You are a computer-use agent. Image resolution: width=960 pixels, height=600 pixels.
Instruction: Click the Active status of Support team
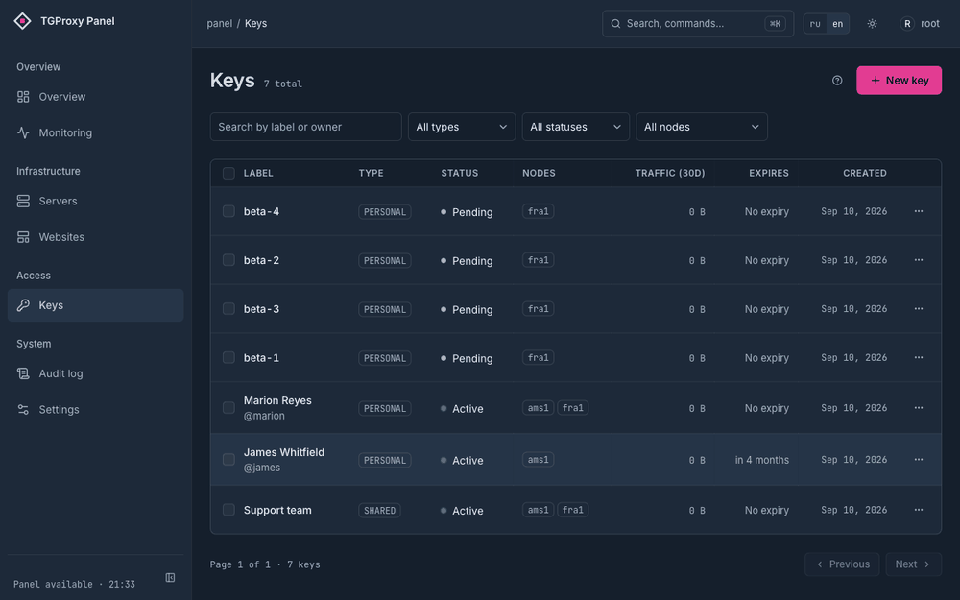pos(462,511)
